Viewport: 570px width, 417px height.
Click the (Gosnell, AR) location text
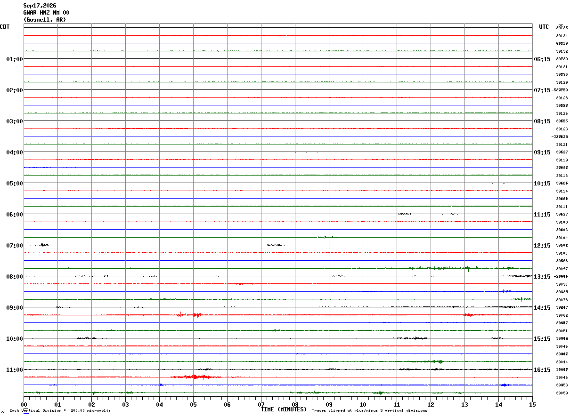click(x=45, y=20)
